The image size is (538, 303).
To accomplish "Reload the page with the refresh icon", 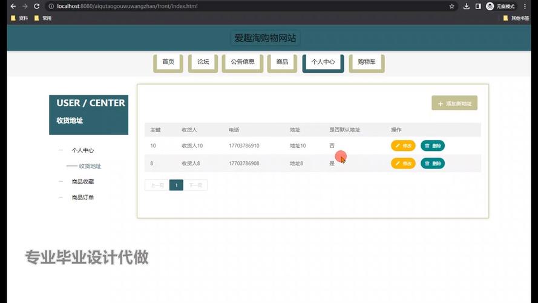I will 36,6.
